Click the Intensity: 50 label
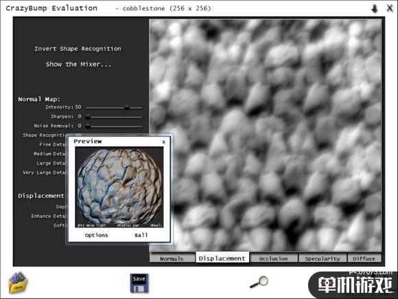The height and width of the screenshot is (299, 398). tap(63, 107)
